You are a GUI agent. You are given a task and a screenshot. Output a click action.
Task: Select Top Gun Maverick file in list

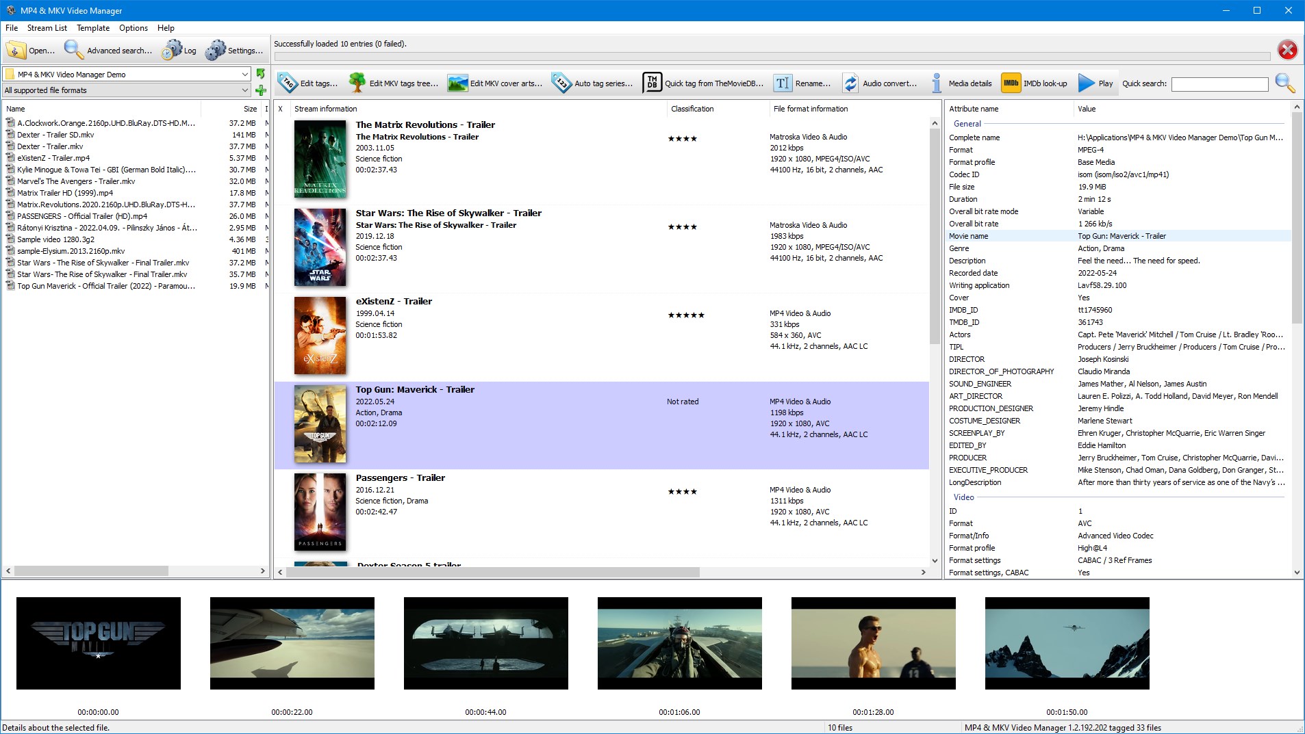pos(106,286)
